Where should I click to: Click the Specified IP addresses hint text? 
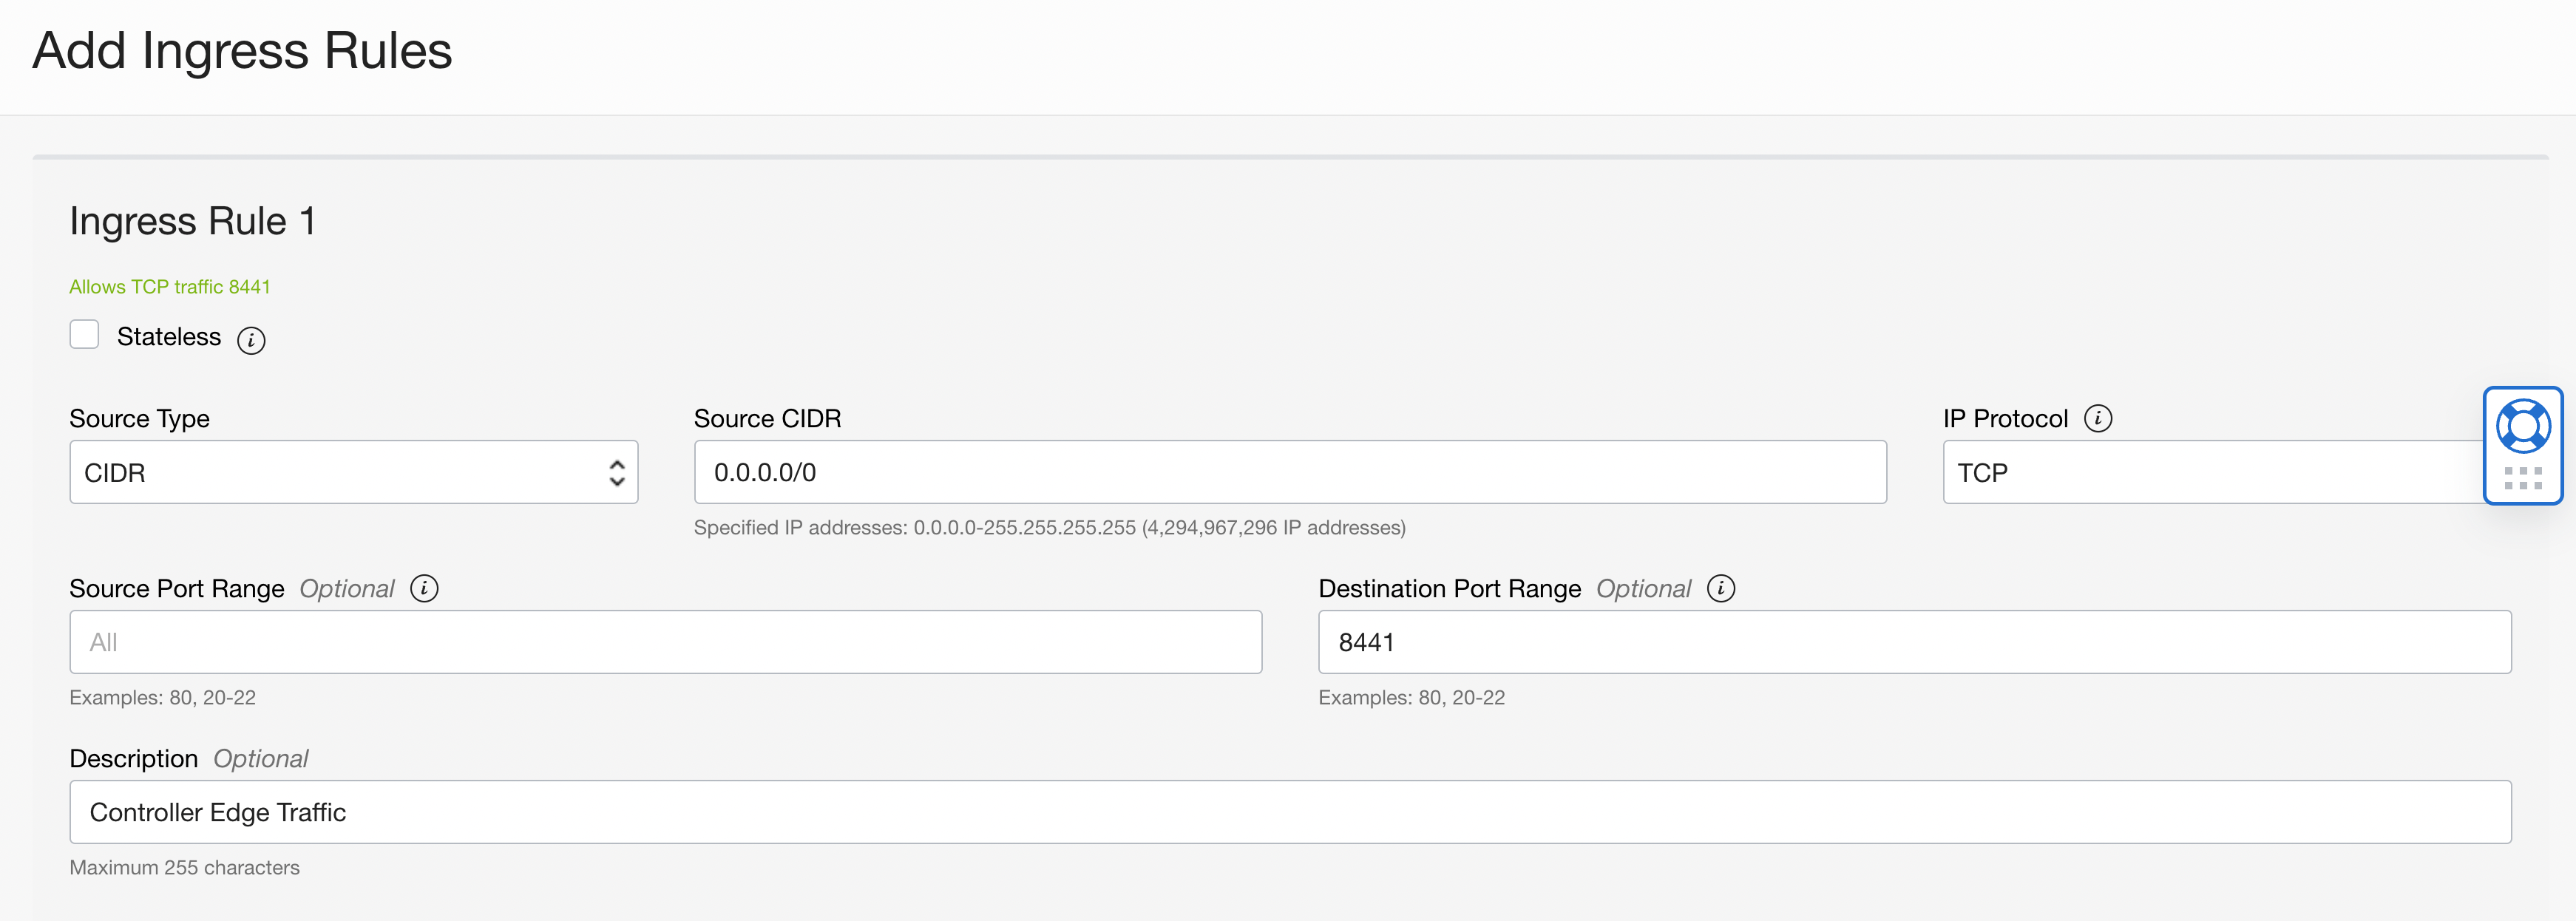[1049, 528]
